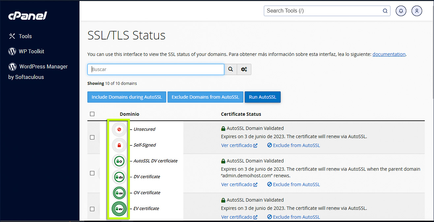Image resolution: width=434 pixels, height=222 pixels.
Task: Click the cPanel logo
Action: tap(27, 15)
